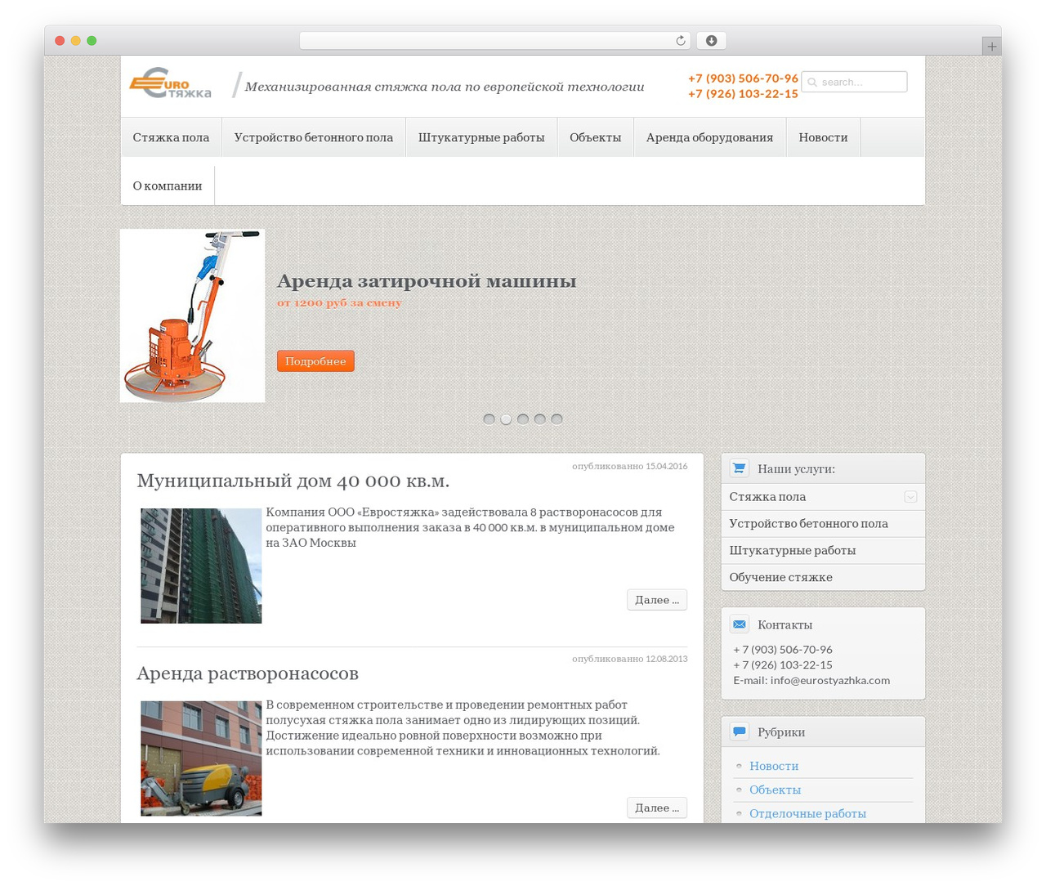Select the fifth slider dot
The height and width of the screenshot is (886, 1046).
pyautogui.click(x=557, y=419)
